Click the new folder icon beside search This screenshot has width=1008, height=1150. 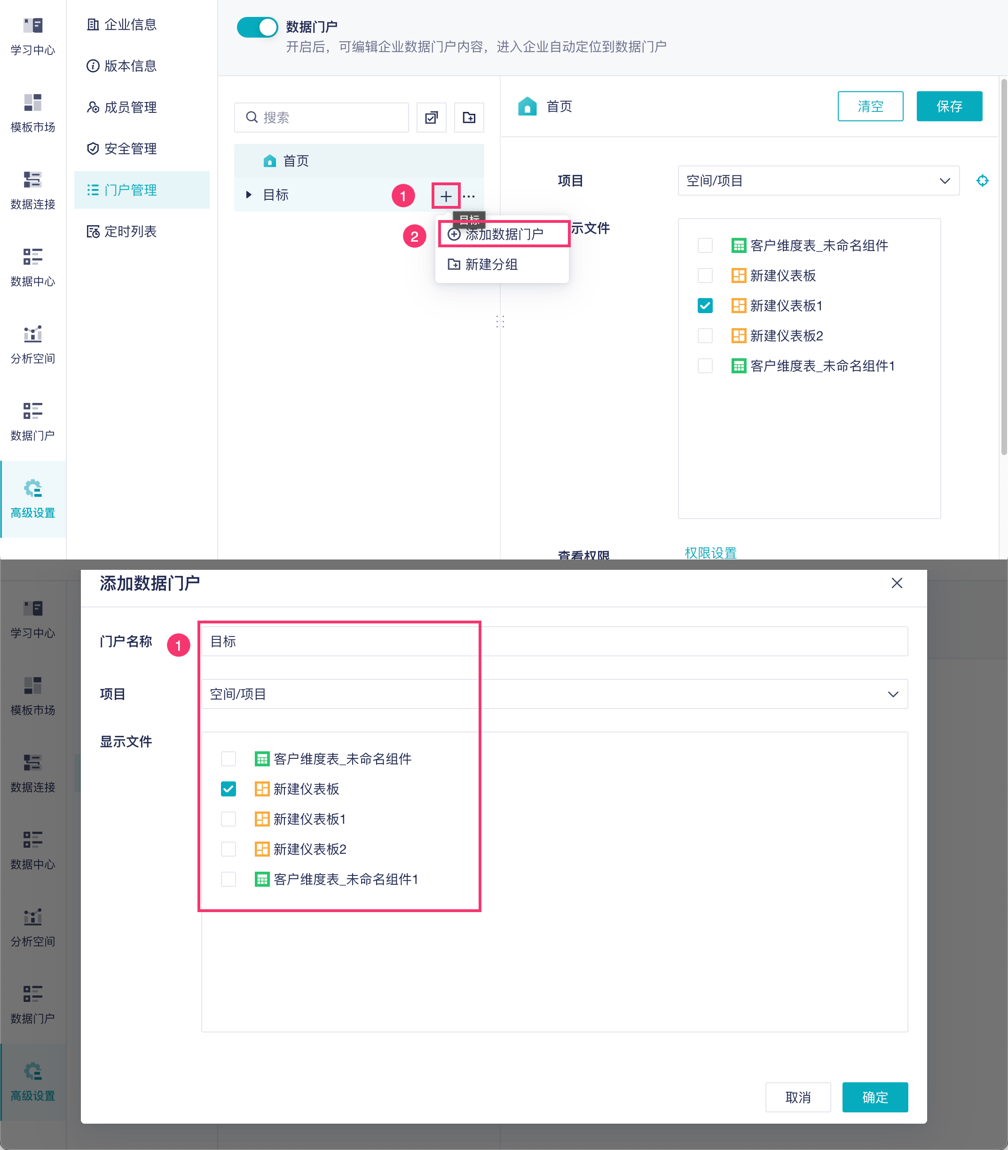[469, 118]
